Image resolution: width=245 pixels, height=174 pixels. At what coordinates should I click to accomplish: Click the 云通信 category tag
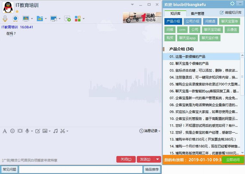click(x=232, y=30)
